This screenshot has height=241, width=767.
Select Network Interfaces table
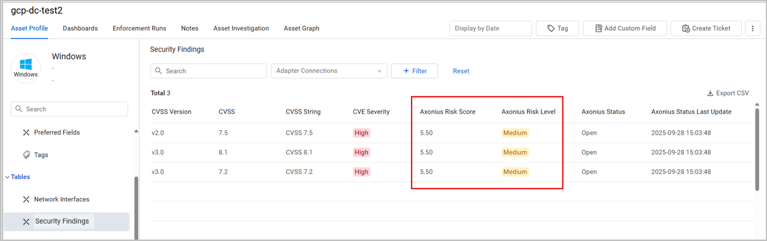pyautogui.click(x=61, y=200)
